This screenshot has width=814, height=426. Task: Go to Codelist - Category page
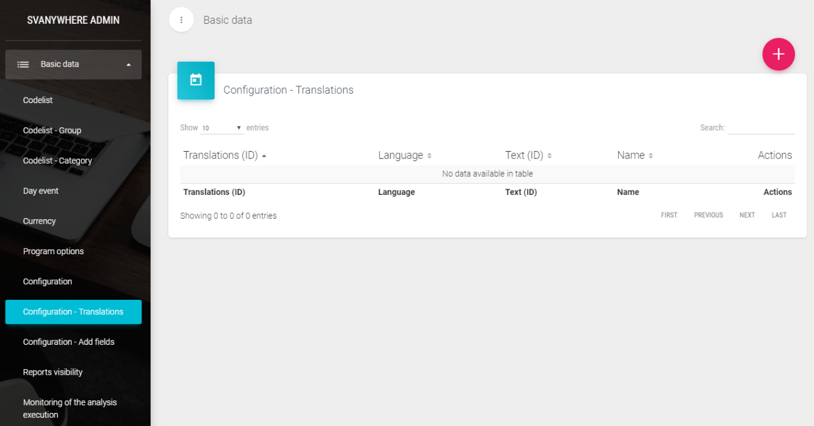tap(58, 161)
